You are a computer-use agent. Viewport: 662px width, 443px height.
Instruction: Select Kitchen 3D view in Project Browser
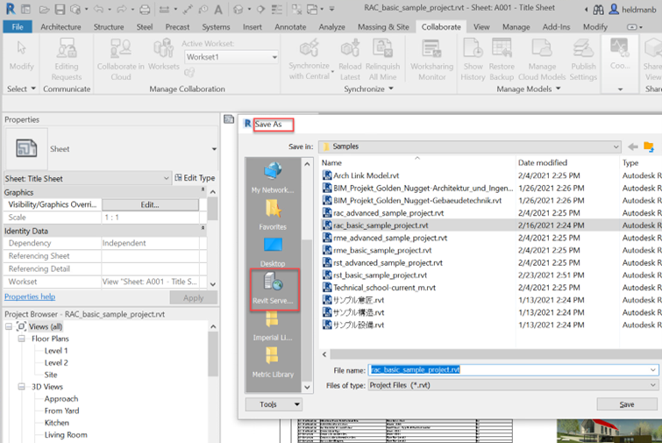(57, 423)
